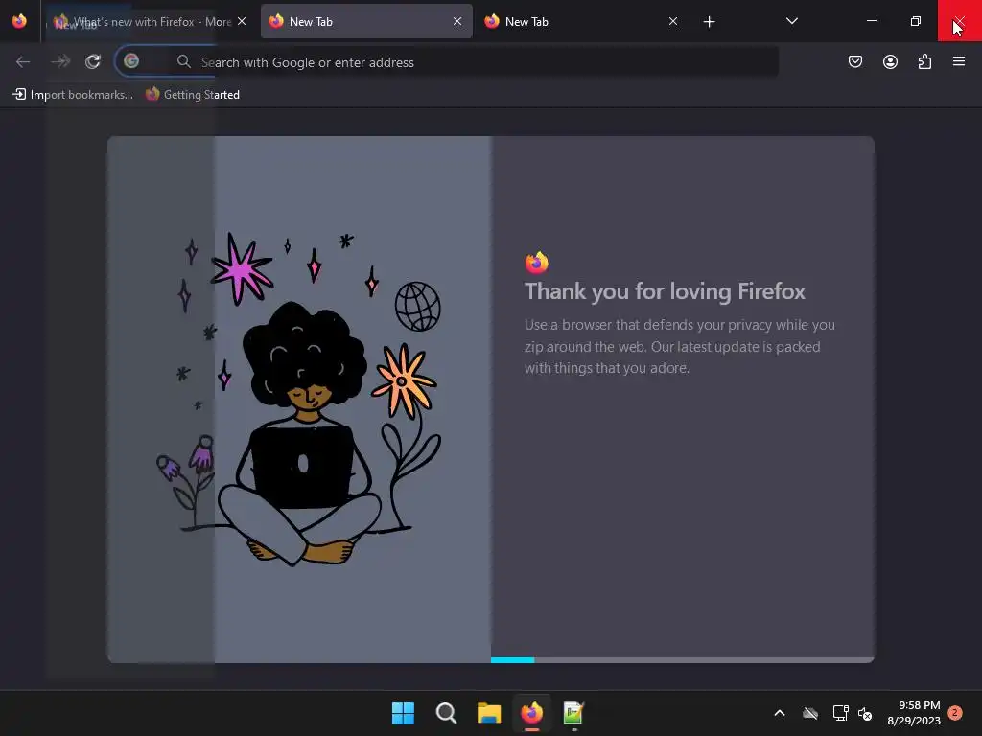The image size is (982, 736).
Task: Click the Firefox taskbar icon
Action: [x=531, y=713]
